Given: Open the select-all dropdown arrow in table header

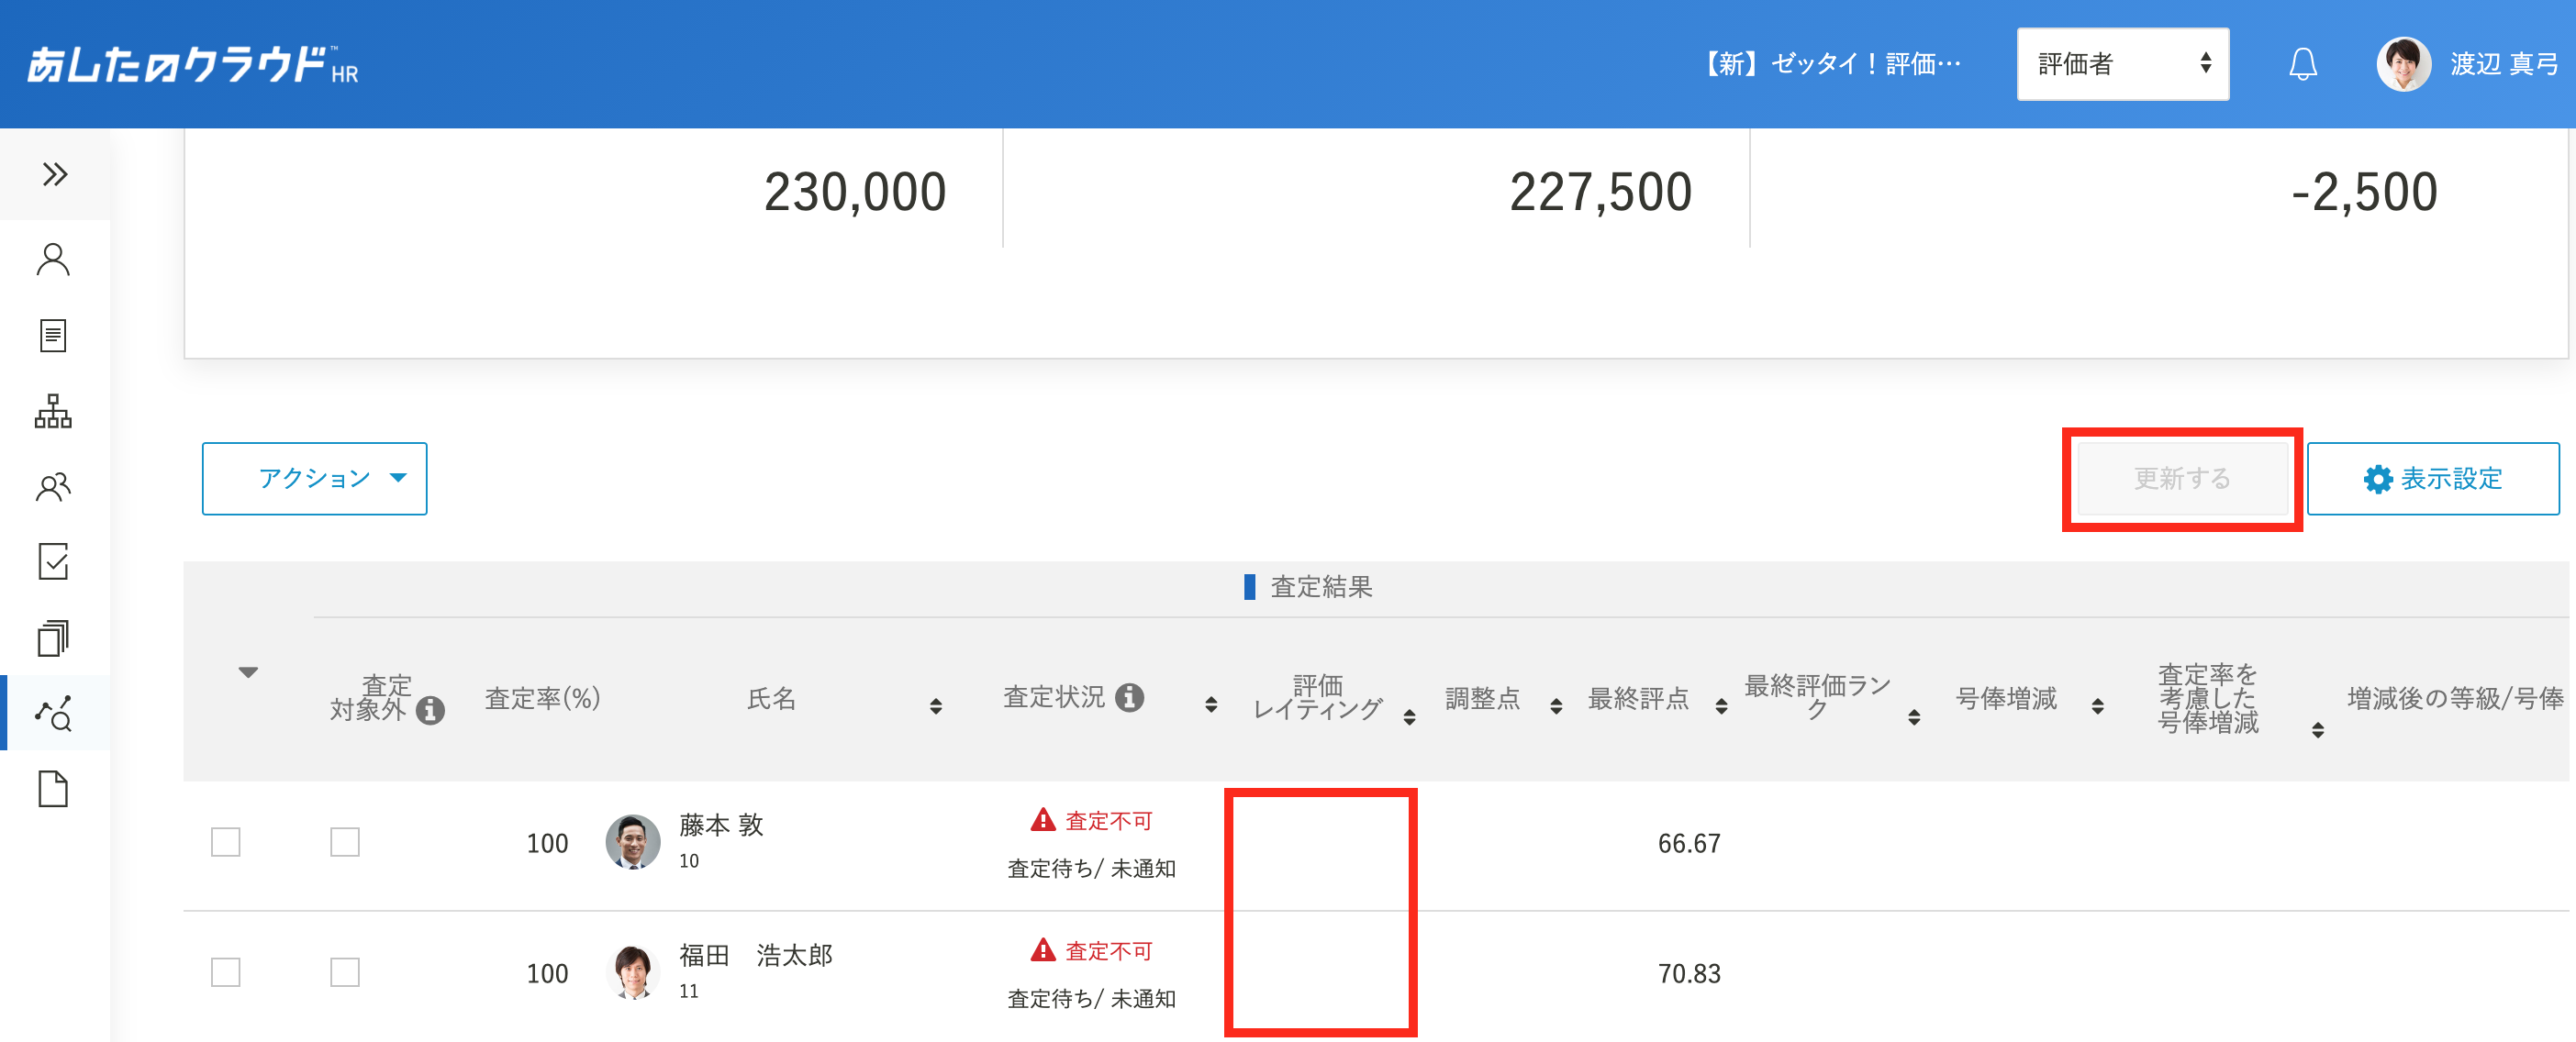Looking at the screenshot, I should [x=248, y=672].
